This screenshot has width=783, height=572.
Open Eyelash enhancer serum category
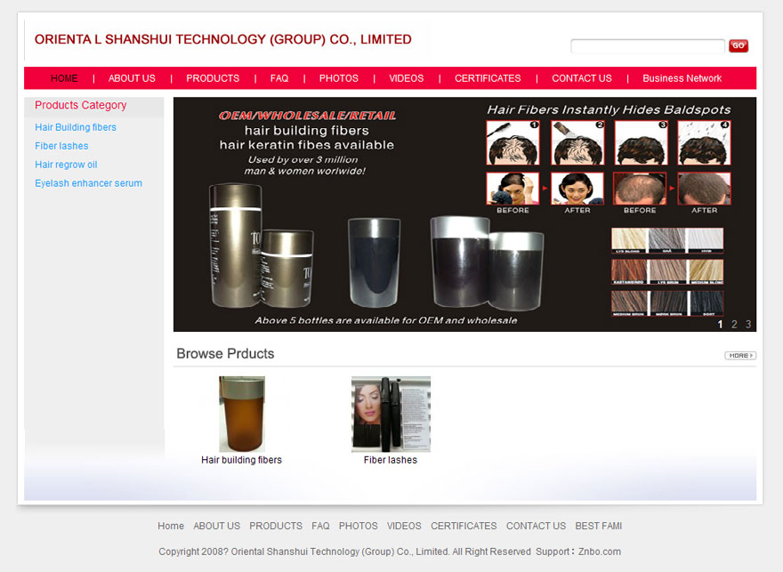[88, 183]
